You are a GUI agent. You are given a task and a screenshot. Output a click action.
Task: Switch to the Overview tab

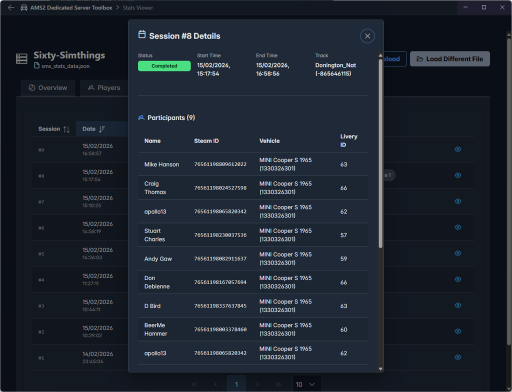click(48, 88)
